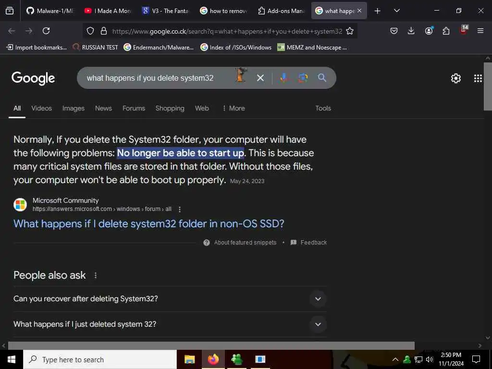This screenshot has height=369, width=492.
Task: Click Windows 'Type here to search' box
Action: point(100,359)
